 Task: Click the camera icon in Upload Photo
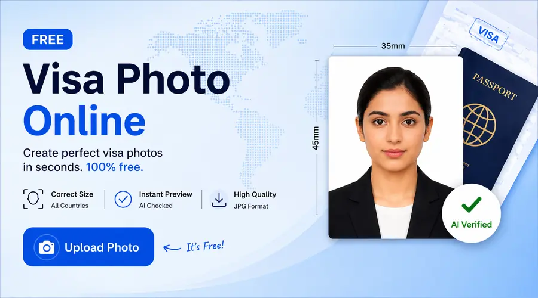click(47, 247)
